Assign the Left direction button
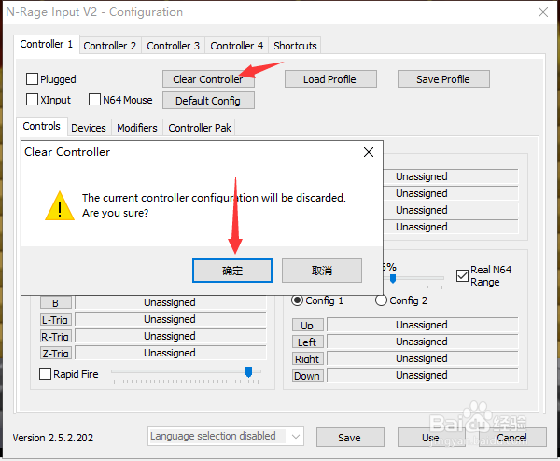The image size is (560, 461). 307,342
